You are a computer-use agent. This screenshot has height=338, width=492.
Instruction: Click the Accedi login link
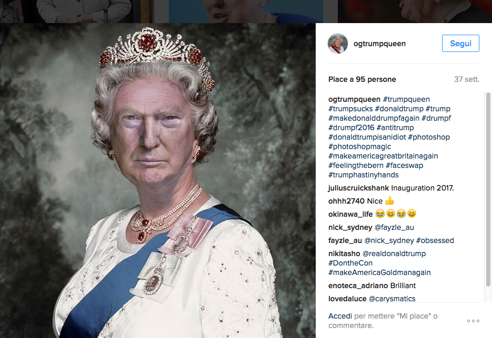tap(340, 316)
